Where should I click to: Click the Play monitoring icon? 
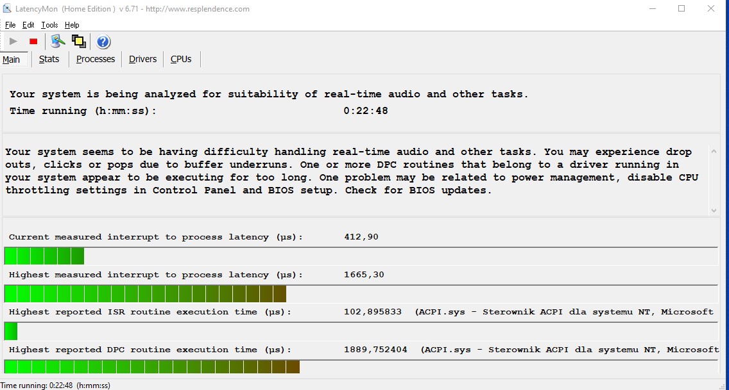(x=13, y=41)
